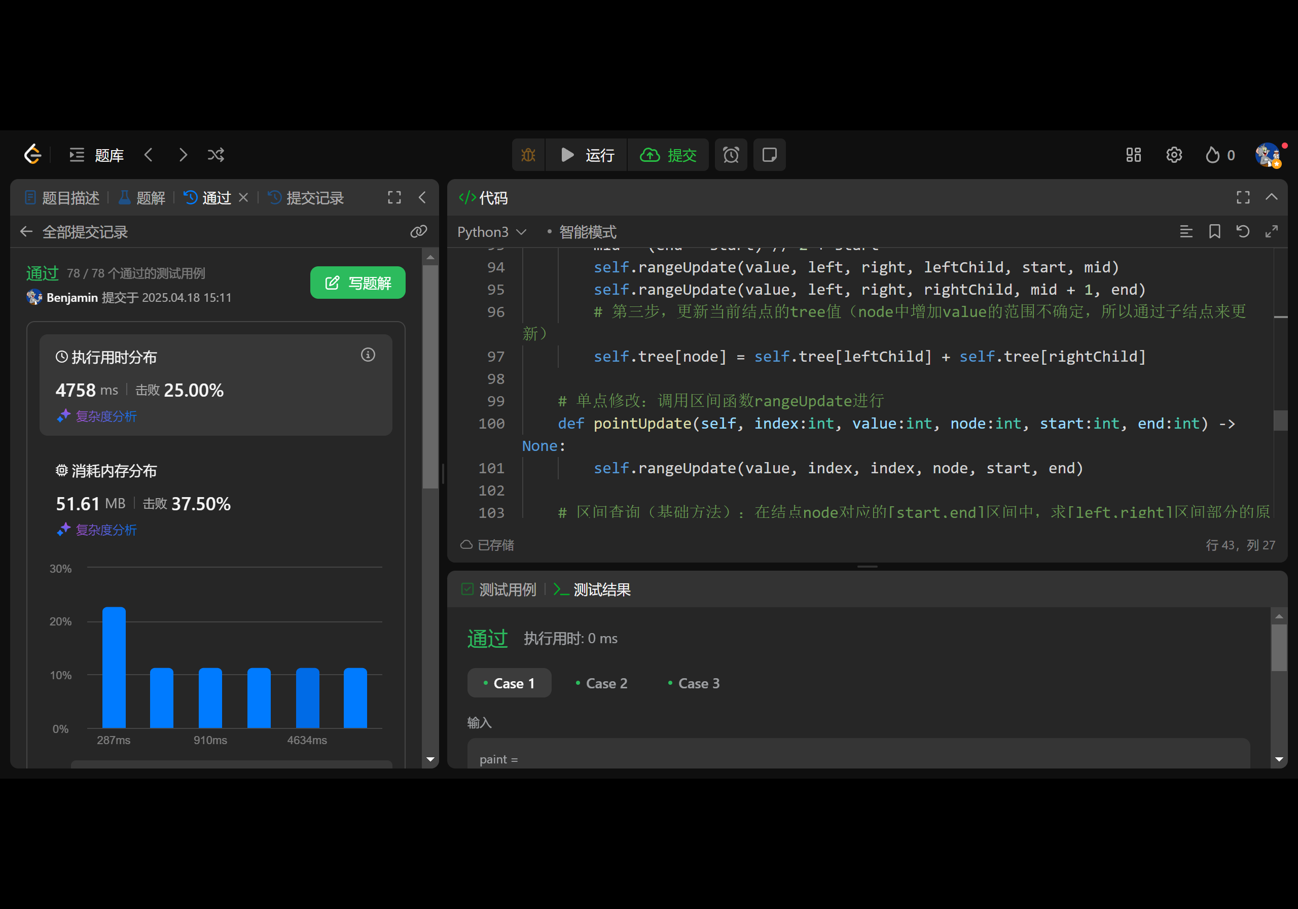This screenshot has height=909, width=1298.
Task: Select Case 2 test case
Action: pos(601,683)
